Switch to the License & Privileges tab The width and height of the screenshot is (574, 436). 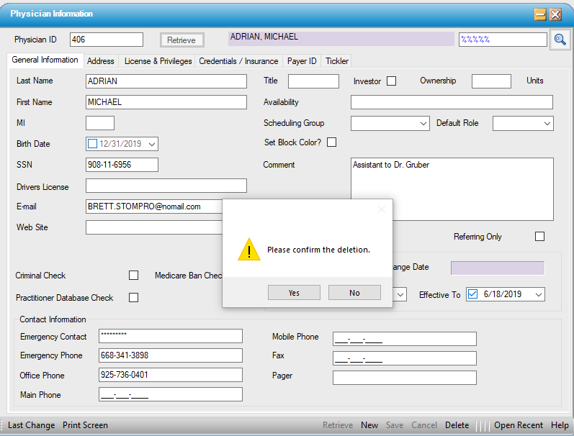[x=158, y=61]
